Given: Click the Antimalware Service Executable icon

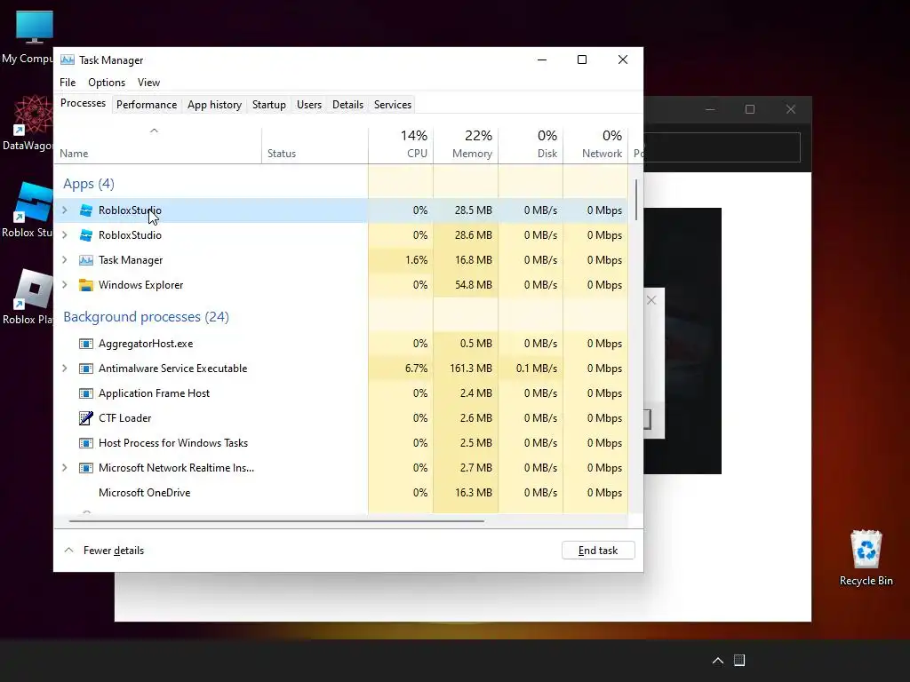Looking at the screenshot, I should (x=86, y=369).
